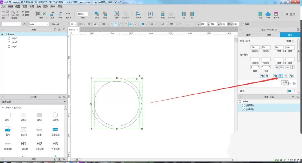Open the 文件 (File) menu
Screen dimensions: 302x163
tap(4, 7)
